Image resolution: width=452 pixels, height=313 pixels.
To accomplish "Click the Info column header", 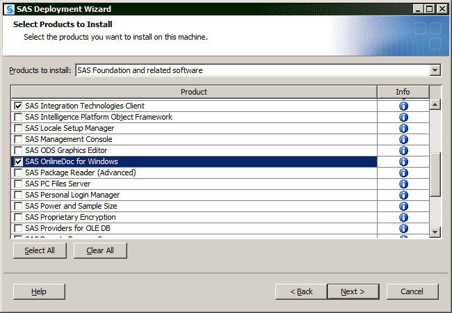I will pos(403,92).
